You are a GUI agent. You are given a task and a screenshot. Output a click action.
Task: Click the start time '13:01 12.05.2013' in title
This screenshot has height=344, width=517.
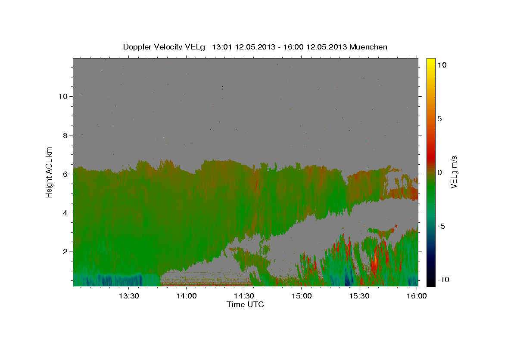(243, 47)
